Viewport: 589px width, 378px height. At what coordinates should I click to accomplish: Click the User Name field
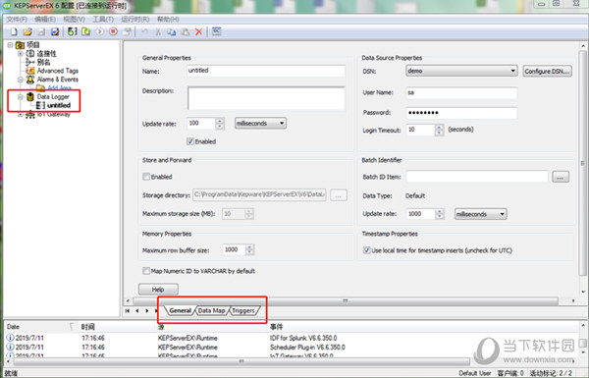pyautogui.click(x=461, y=93)
